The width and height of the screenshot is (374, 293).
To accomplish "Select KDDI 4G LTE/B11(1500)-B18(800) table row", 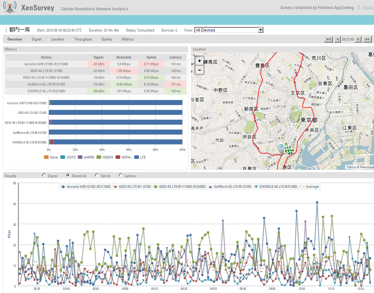I will tap(96, 78).
